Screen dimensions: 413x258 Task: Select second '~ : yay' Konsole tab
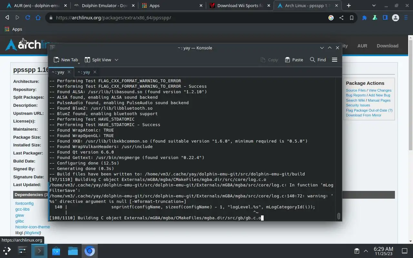click(x=84, y=72)
